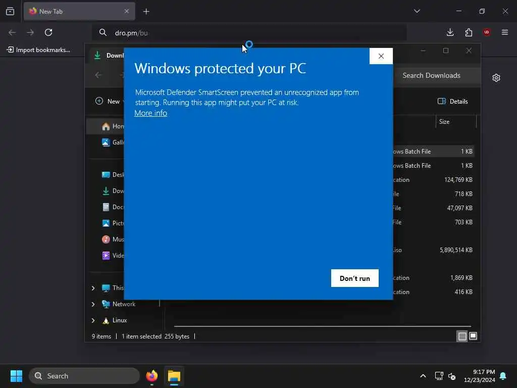Open Firefox downloads panel icon
Screen dimensions: 517x388
click(x=450, y=32)
